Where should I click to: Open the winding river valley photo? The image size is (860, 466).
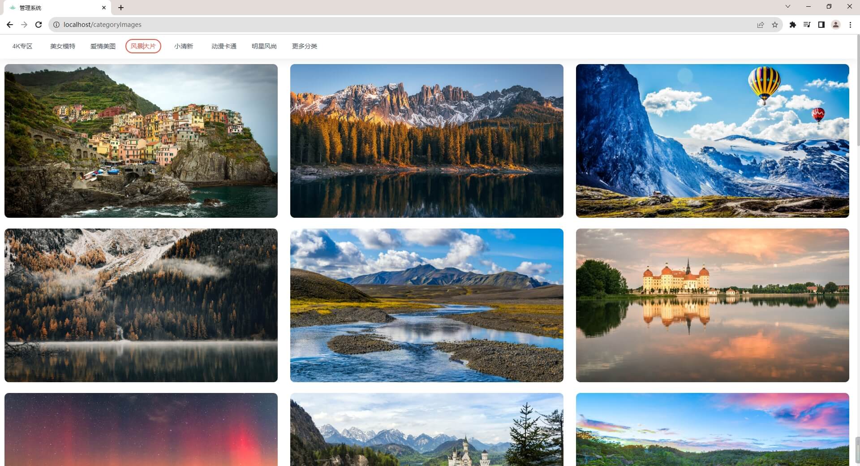(427, 305)
